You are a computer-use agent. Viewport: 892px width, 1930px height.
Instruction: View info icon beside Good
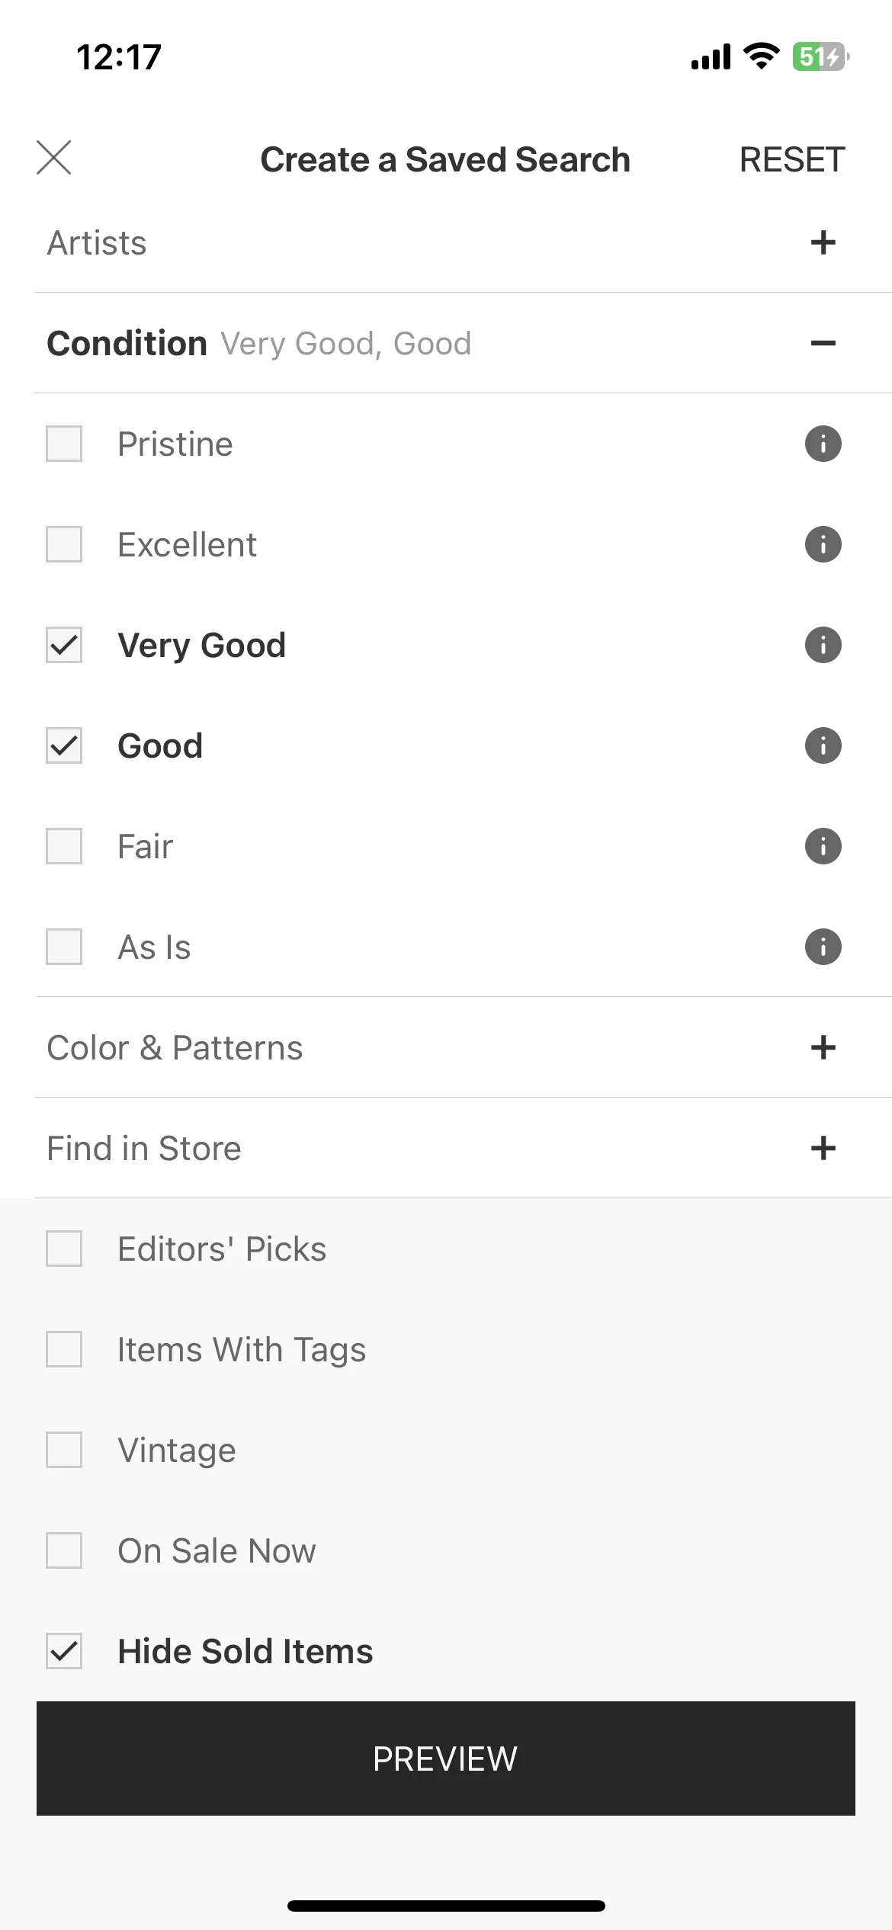[x=823, y=745]
